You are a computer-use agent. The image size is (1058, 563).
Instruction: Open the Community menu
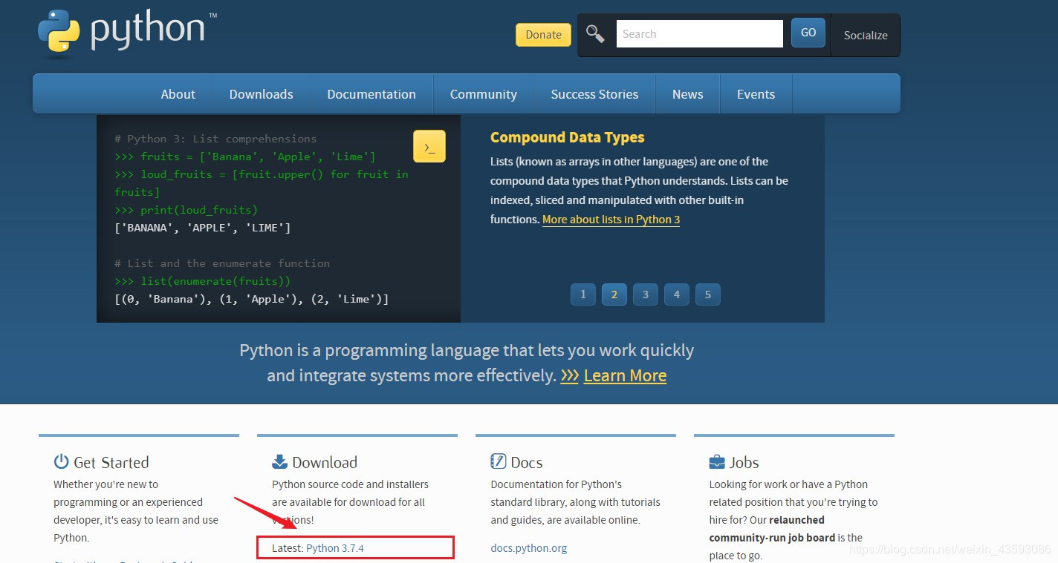(x=483, y=93)
